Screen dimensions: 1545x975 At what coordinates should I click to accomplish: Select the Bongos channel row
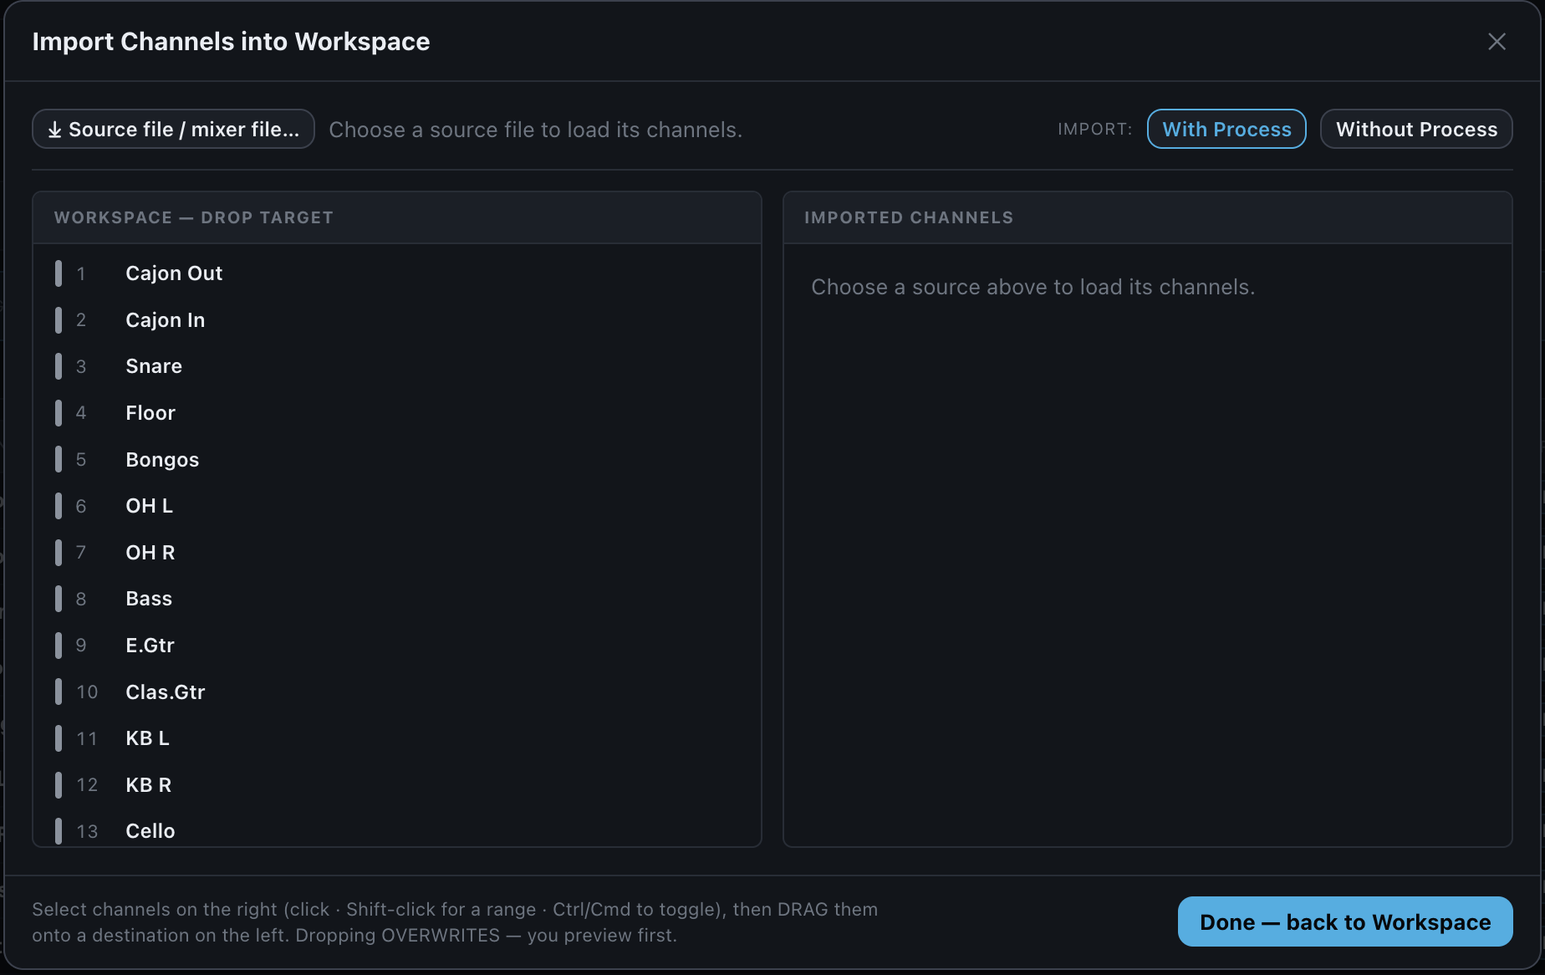click(x=397, y=460)
